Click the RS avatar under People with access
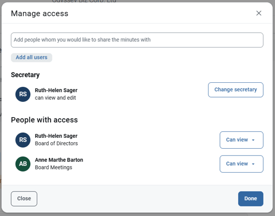 pyautogui.click(x=23, y=140)
